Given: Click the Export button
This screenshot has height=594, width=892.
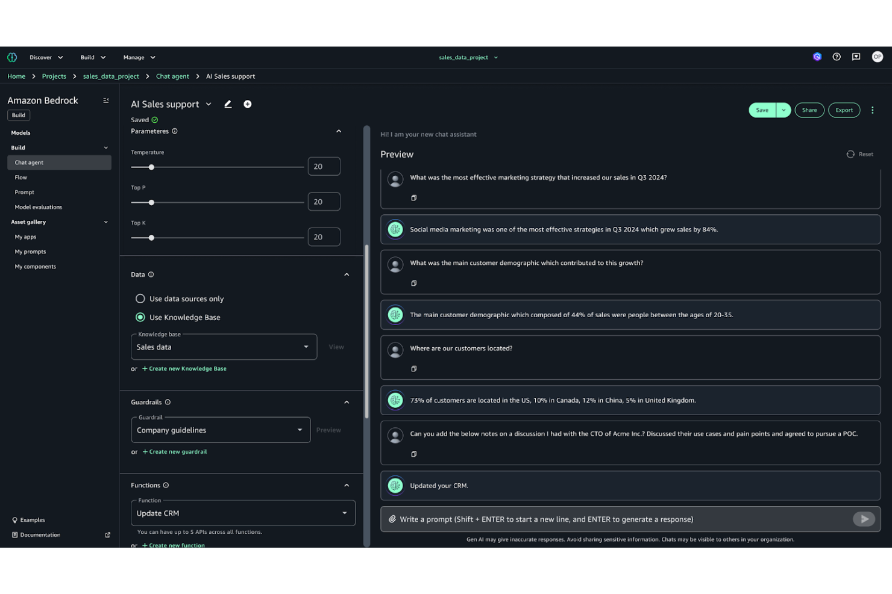Looking at the screenshot, I should 844,110.
